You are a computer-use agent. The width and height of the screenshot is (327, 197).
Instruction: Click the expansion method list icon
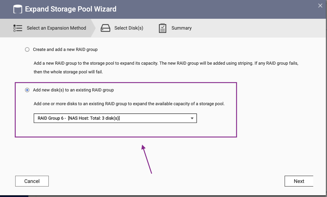pos(18,28)
